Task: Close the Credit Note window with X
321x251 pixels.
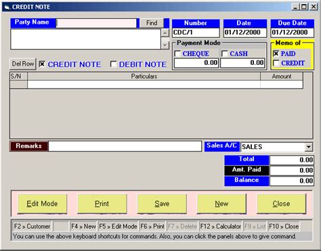Action: point(314,7)
